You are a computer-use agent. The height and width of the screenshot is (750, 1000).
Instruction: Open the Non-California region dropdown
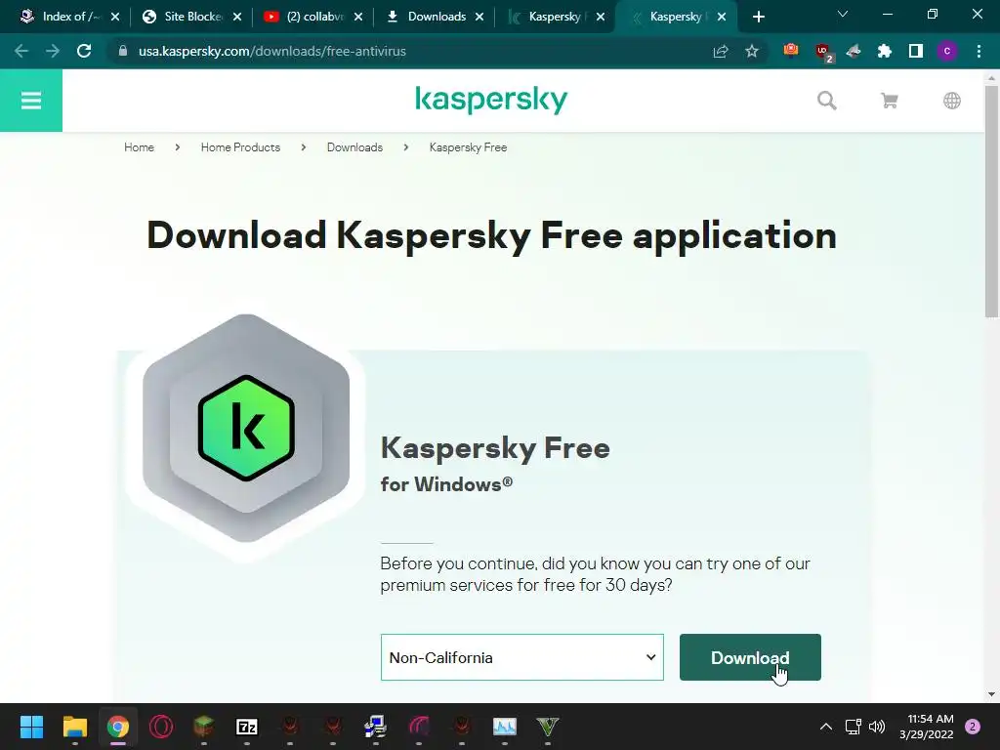pos(521,657)
